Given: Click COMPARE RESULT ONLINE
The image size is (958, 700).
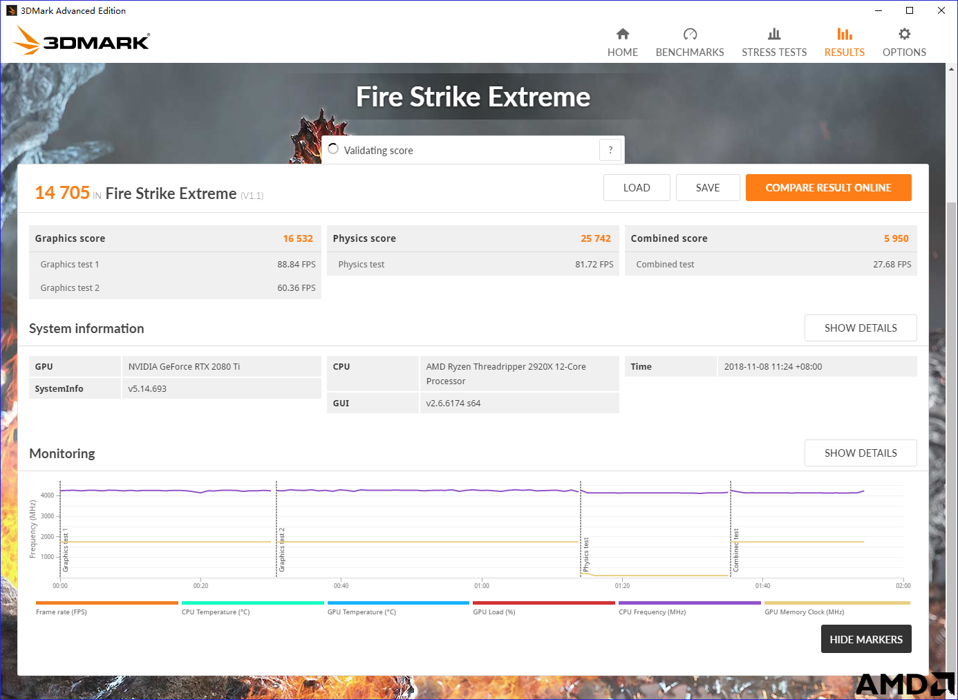Looking at the screenshot, I should pos(828,188).
